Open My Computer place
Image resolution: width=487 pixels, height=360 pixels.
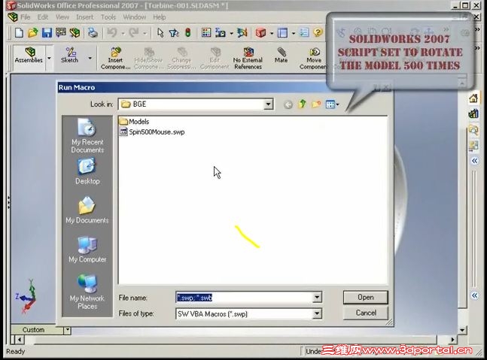point(87,250)
